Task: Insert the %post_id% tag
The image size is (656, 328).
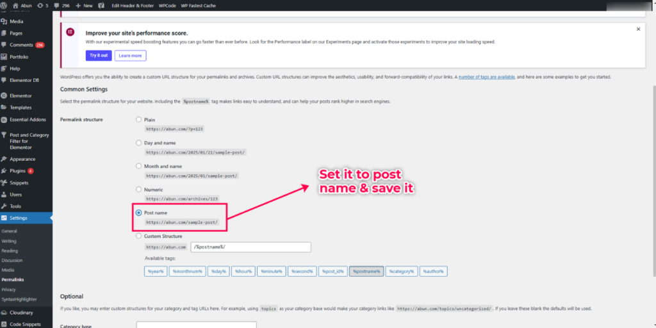Action: 333,272
